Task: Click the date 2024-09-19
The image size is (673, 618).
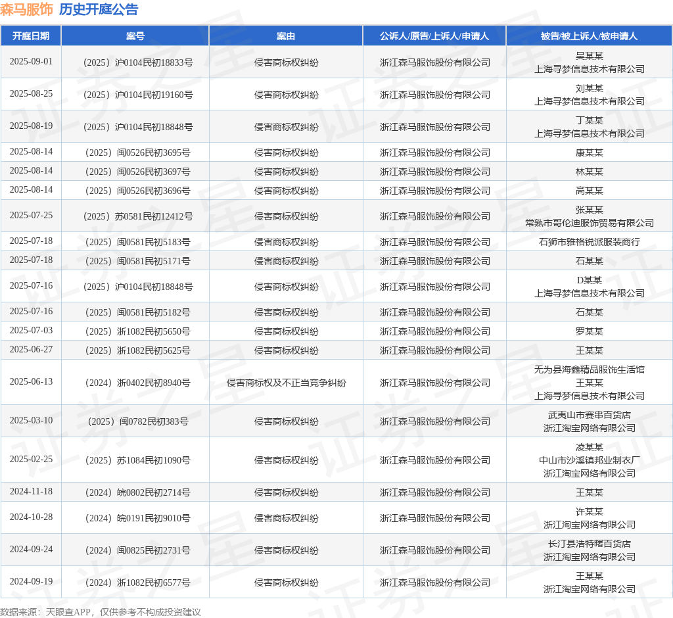Action: (32, 581)
